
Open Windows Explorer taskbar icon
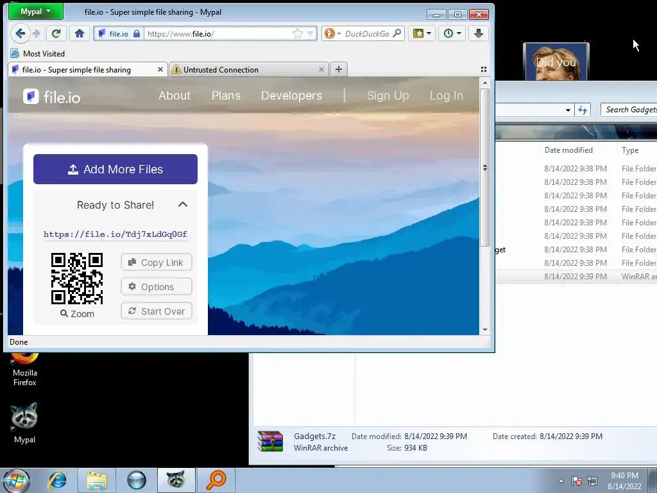(97, 480)
